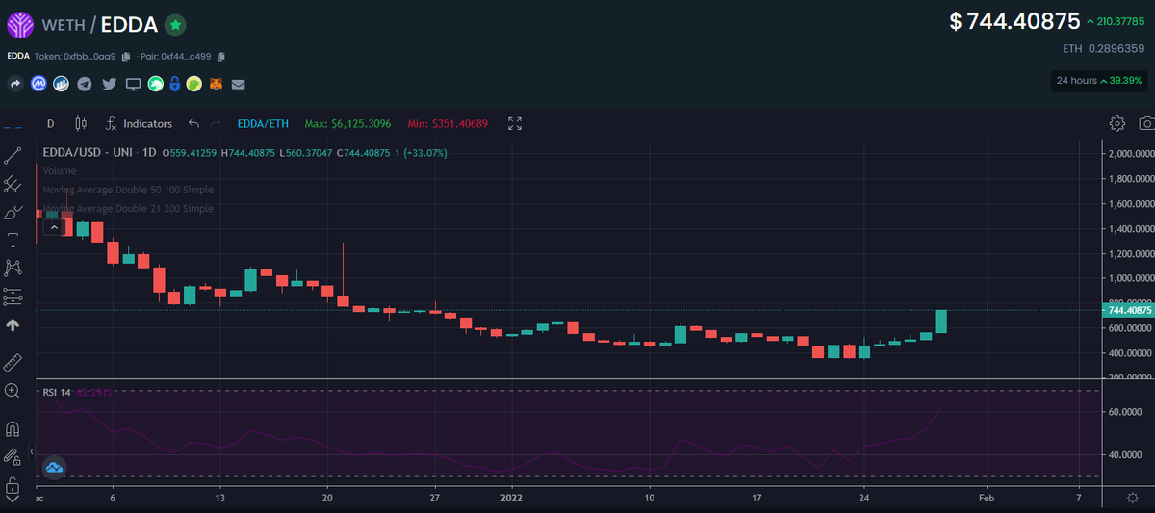Click the envelope mail icon
Viewport: 1155px width, 513px height.
pyautogui.click(x=239, y=85)
